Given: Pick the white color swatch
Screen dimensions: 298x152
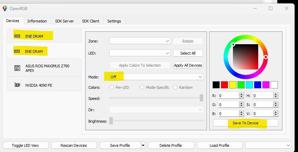Looking at the screenshot, I should 274,85.
